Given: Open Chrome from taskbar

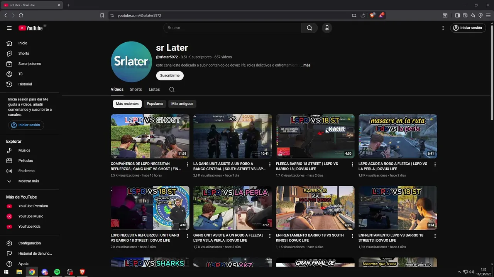Looking at the screenshot, I should pos(32,272).
